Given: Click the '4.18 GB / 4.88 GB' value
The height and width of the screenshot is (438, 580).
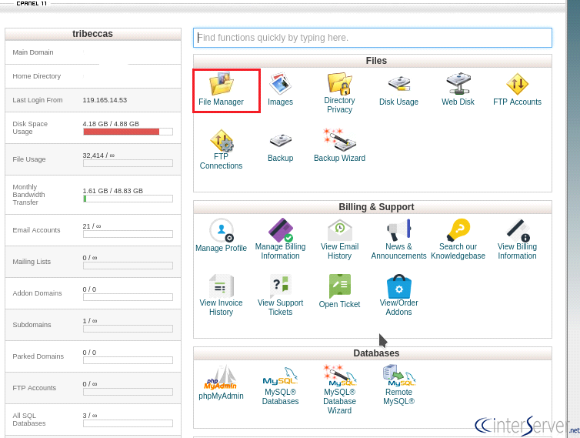Looking at the screenshot, I should pos(111,124).
